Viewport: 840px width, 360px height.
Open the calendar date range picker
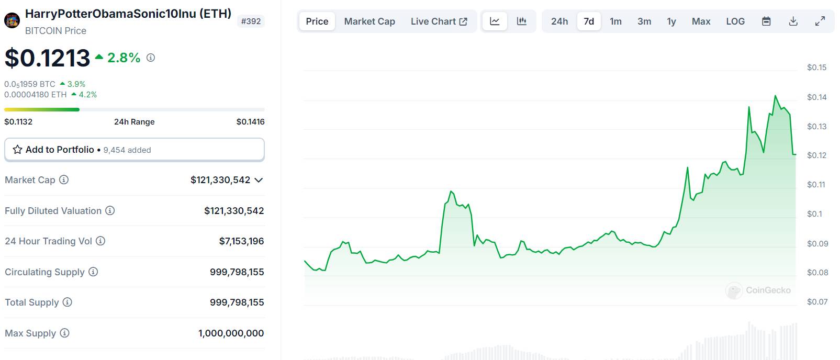point(766,21)
